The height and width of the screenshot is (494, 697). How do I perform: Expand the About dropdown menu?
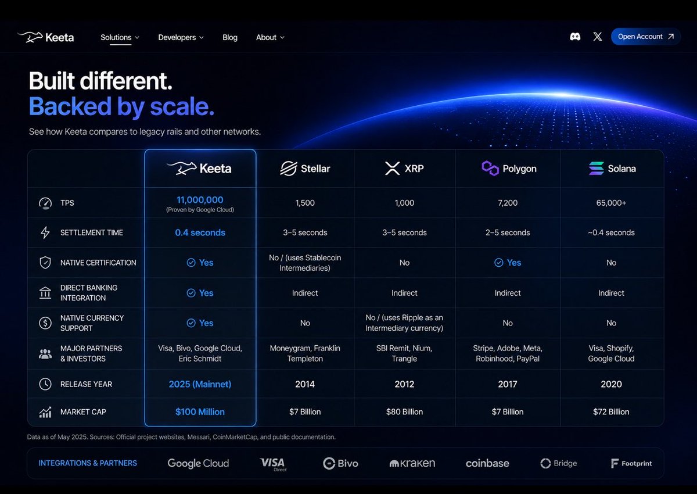[x=270, y=37]
